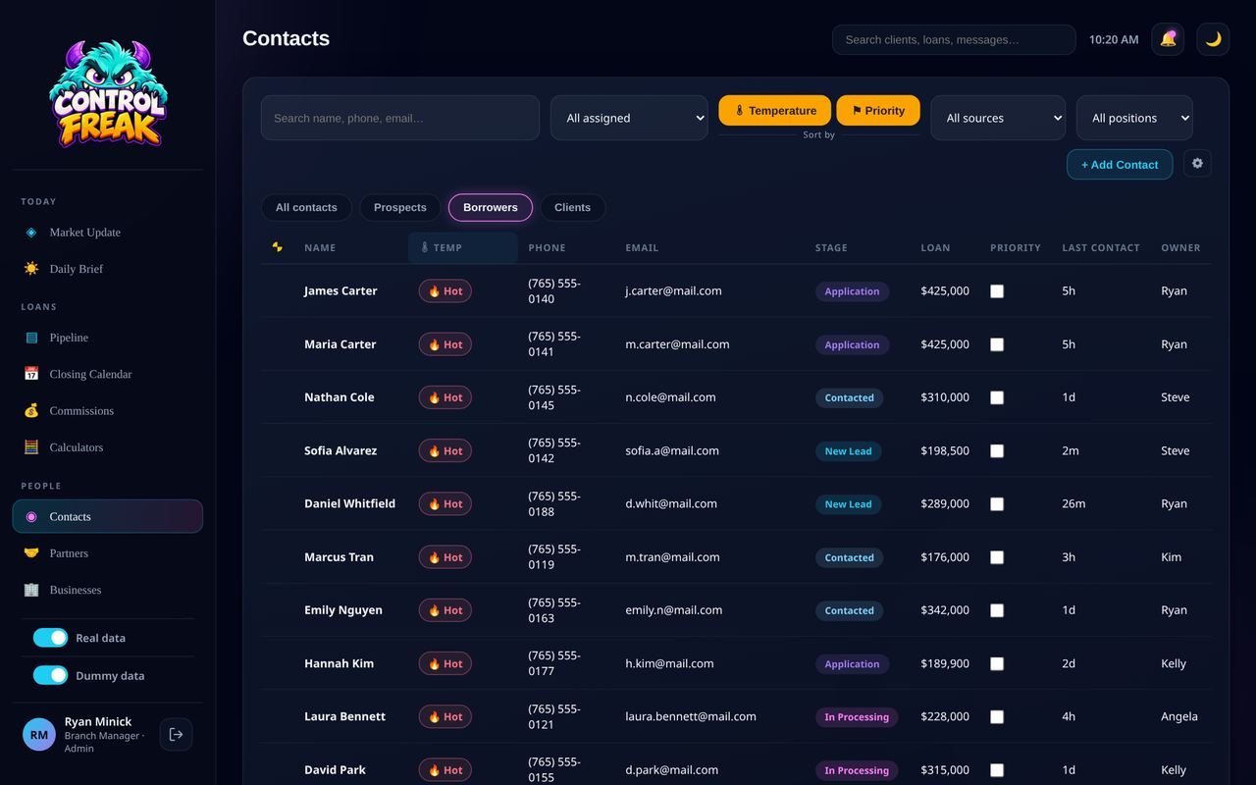Click the lightning bolt column header icon

tap(277, 247)
